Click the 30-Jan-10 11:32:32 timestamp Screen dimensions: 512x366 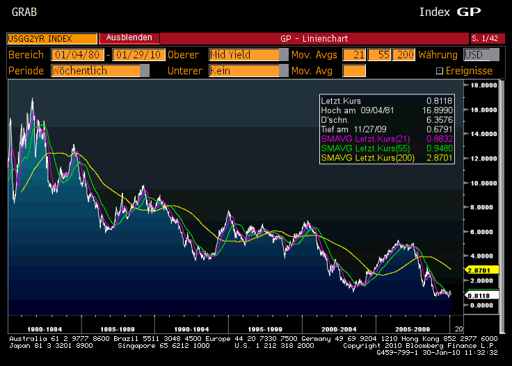click(x=460, y=353)
